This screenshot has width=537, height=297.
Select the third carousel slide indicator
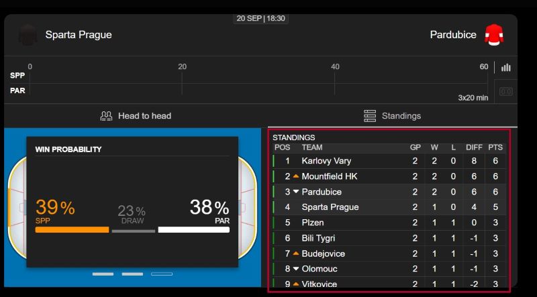click(162, 274)
